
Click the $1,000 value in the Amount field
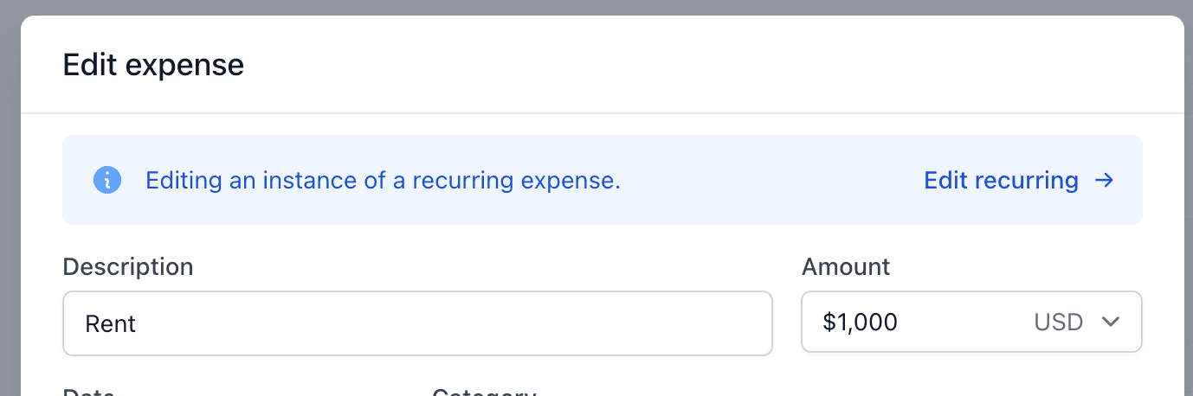[x=860, y=323]
